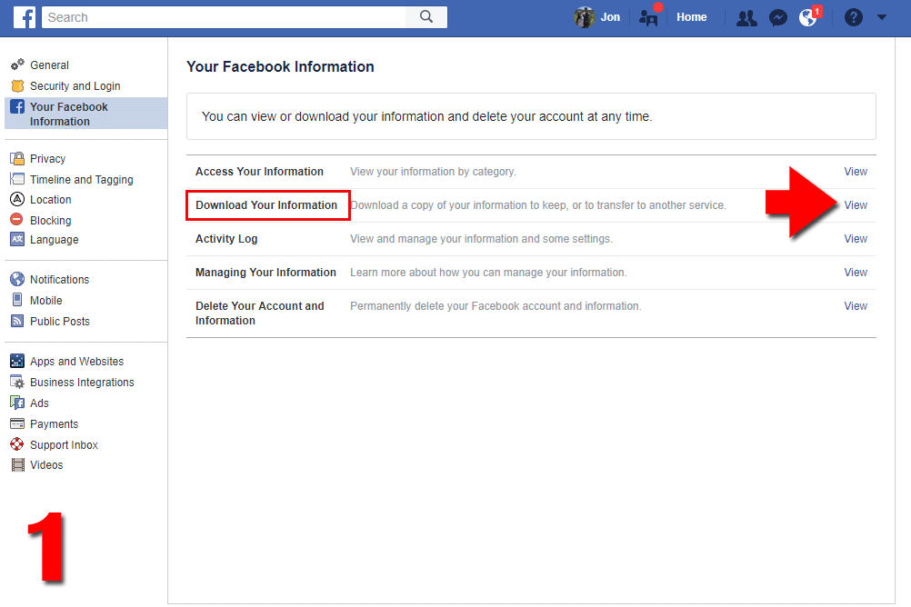Click the Find Friends icon with red dot
The image size is (911, 607).
pos(648,17)
